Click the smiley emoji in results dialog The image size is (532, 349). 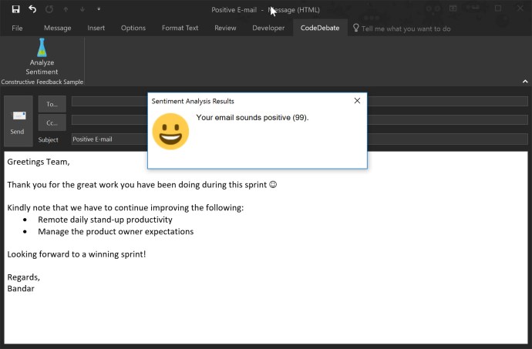pyautogui.click(x=170, y=131)
